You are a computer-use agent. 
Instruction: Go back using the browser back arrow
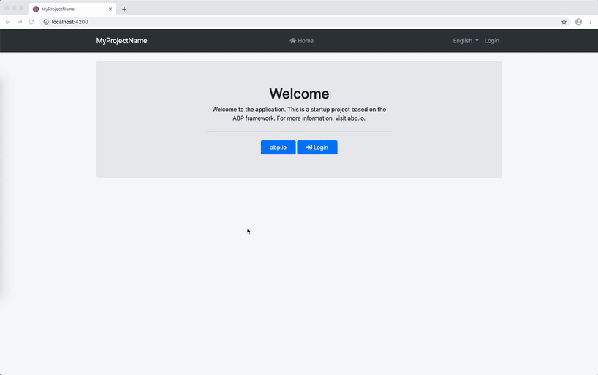[8, 22]
